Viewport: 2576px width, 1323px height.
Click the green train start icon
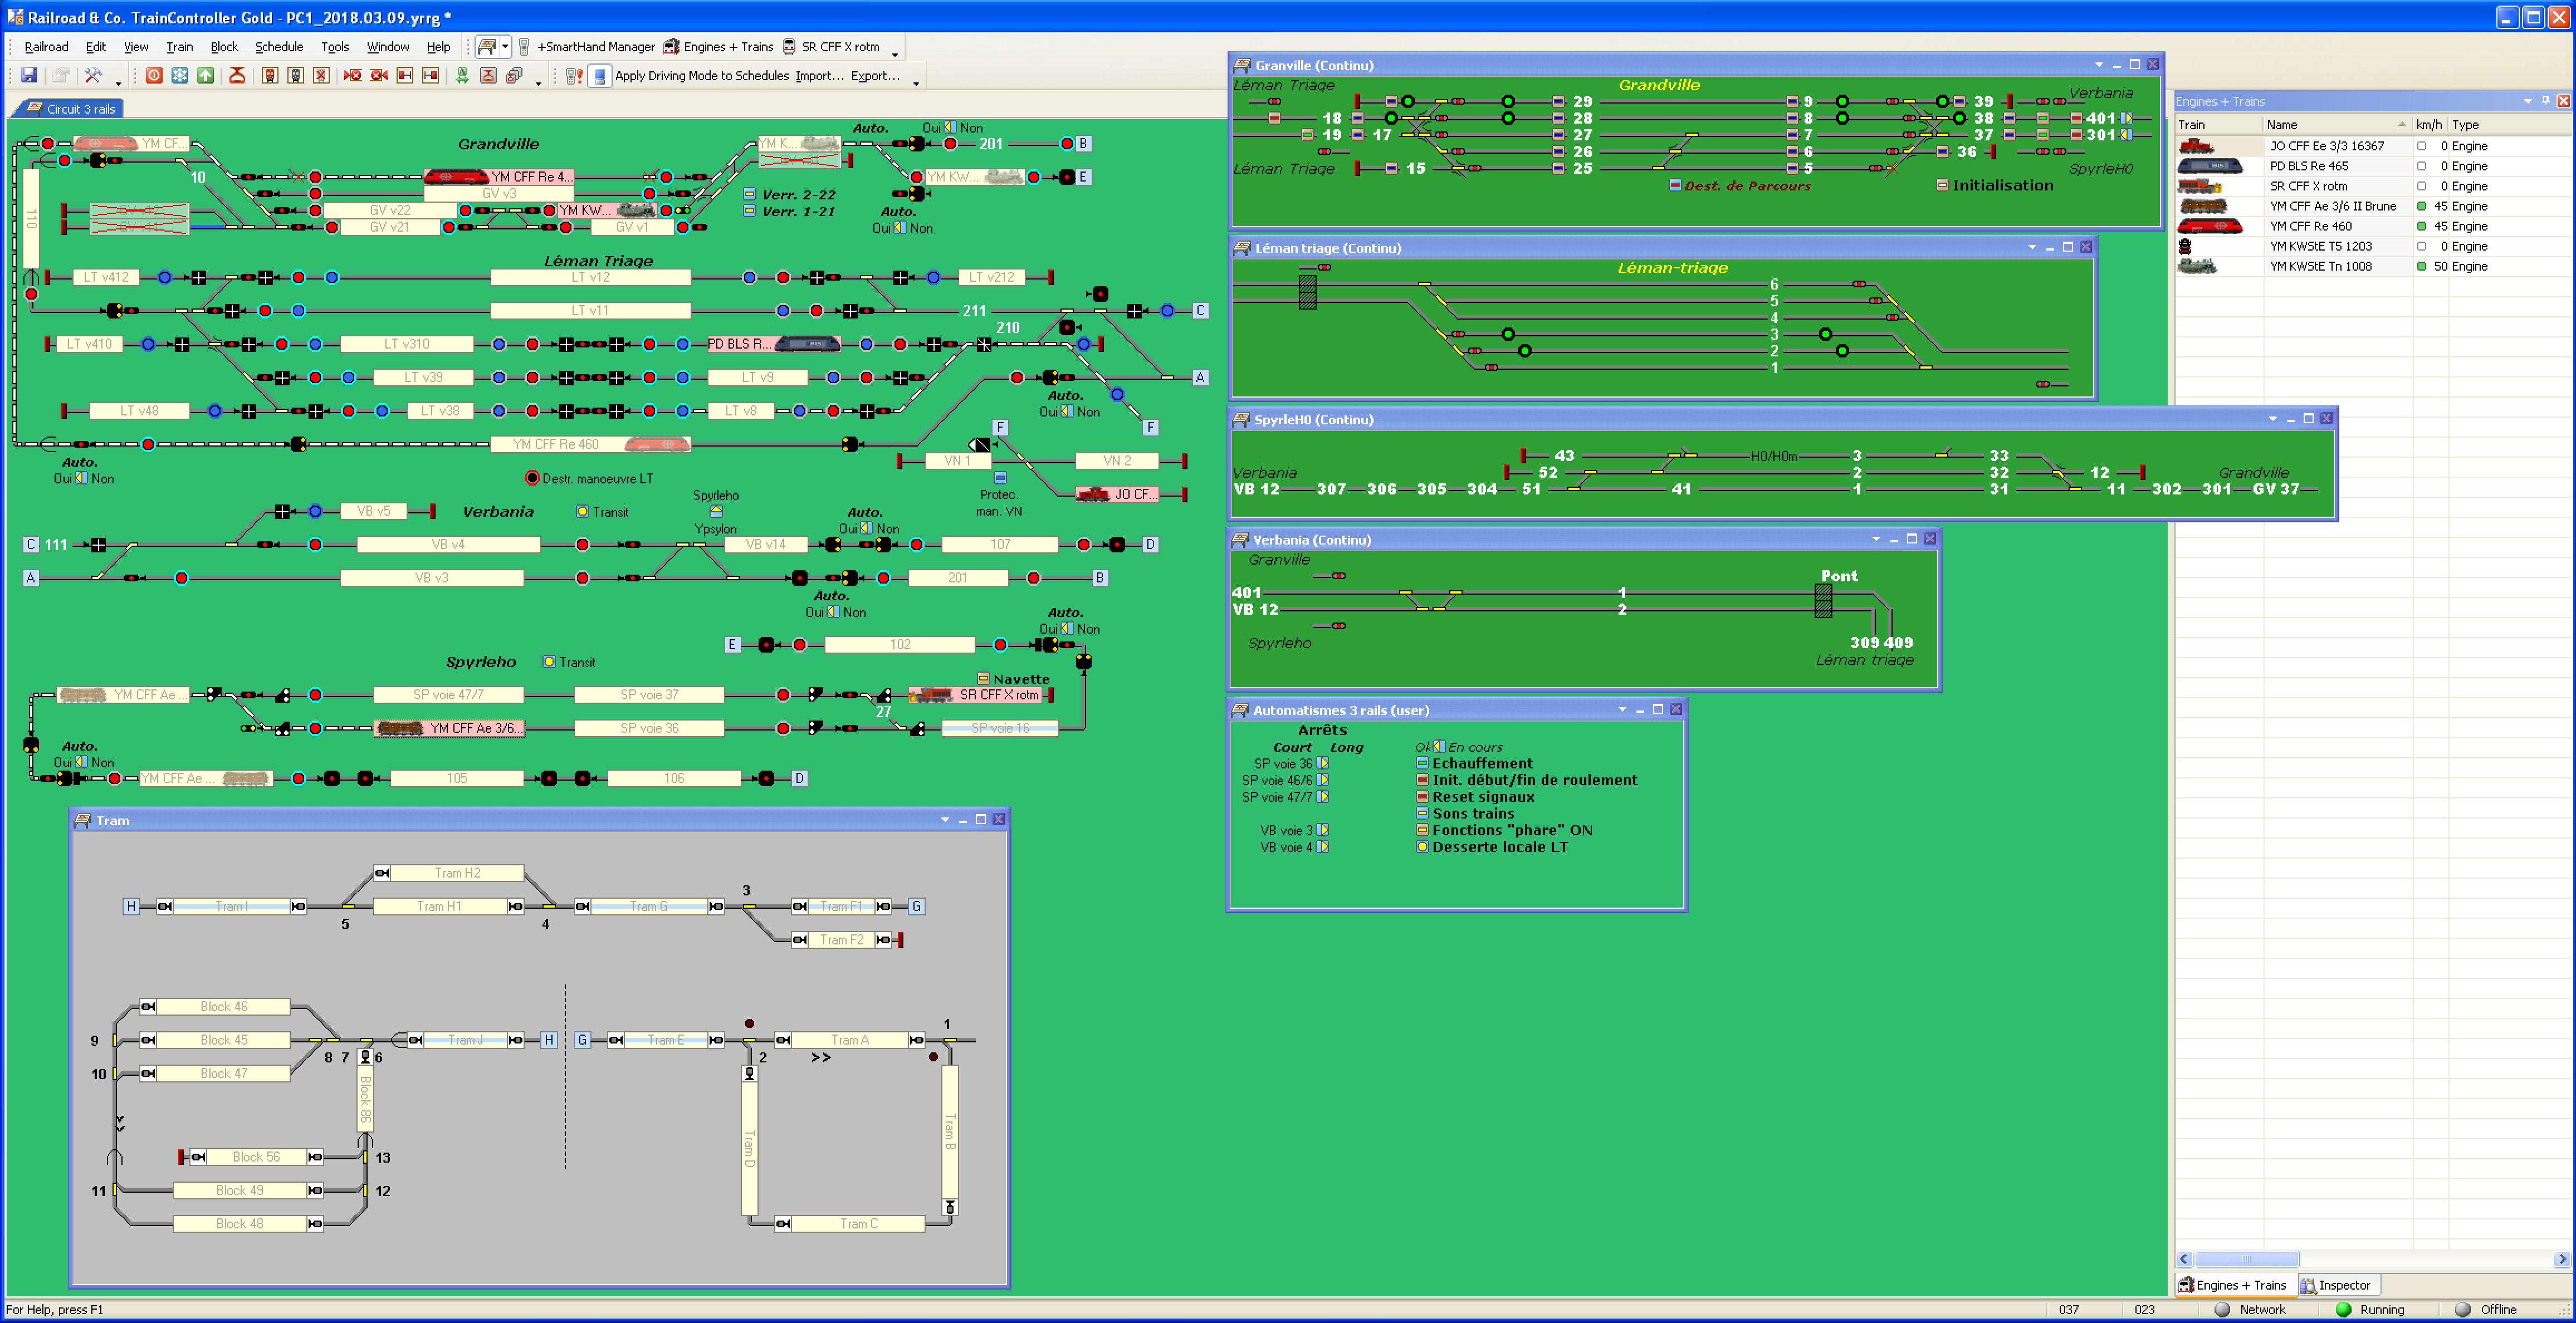(462, 75)
